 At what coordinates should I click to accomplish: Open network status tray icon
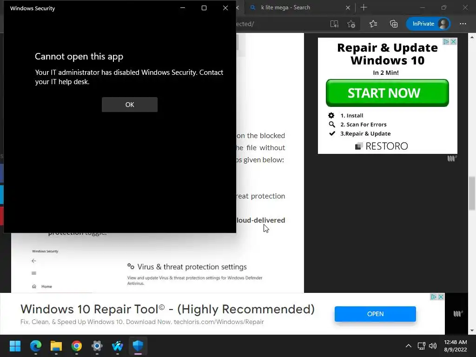click(421, 346)
